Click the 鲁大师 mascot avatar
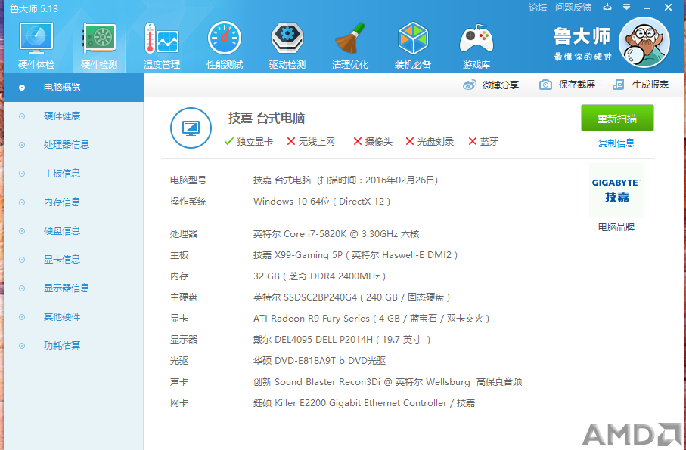686x450 pixels. [644, 42]
